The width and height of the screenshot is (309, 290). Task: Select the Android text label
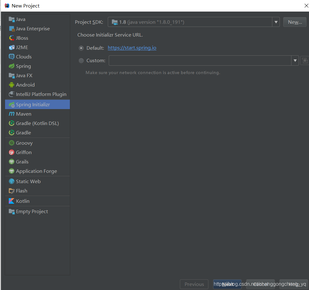(25, 85)
